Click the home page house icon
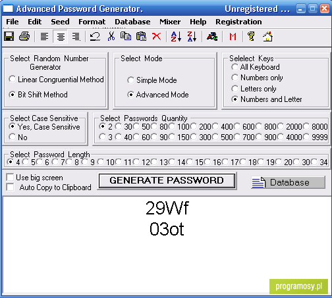The width and height of the screenshot is (332, 298). (267, 36)
